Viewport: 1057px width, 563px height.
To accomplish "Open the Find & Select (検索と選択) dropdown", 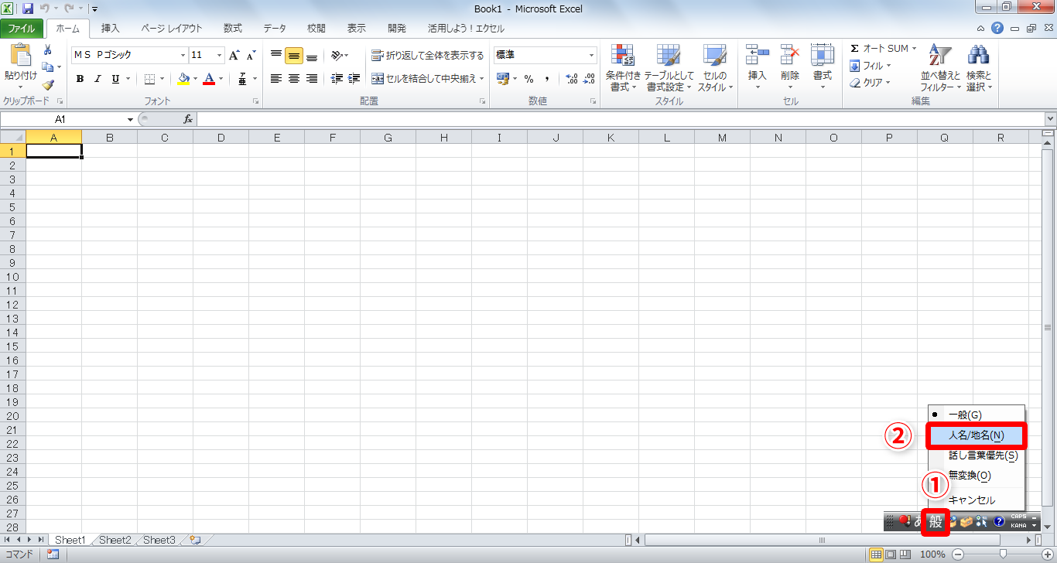I will (979, 68).
